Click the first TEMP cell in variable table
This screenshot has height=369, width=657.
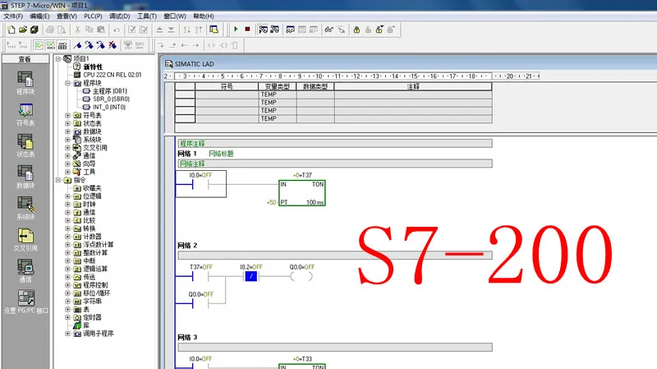[277, 95]
